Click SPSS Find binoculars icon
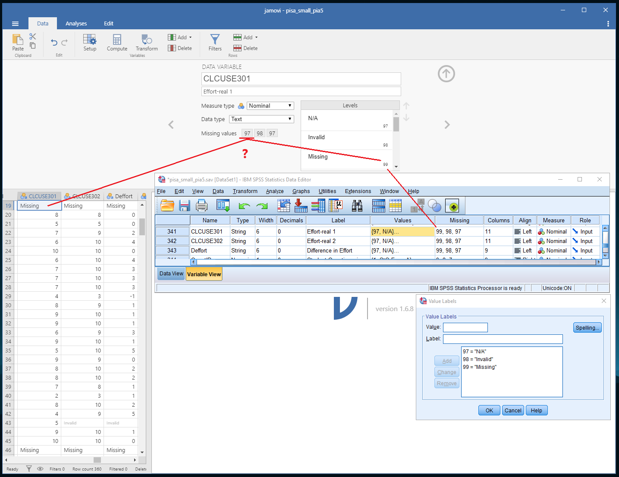This screenshot has width=619, height=477. (x=357, y=206)
